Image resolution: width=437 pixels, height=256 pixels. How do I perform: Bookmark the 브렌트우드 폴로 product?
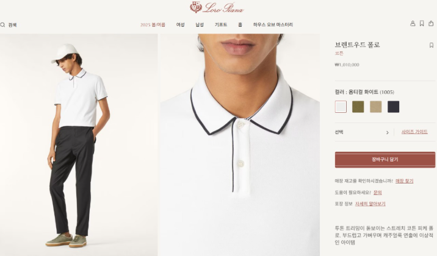pyautogui.click(x=431, y=45)
